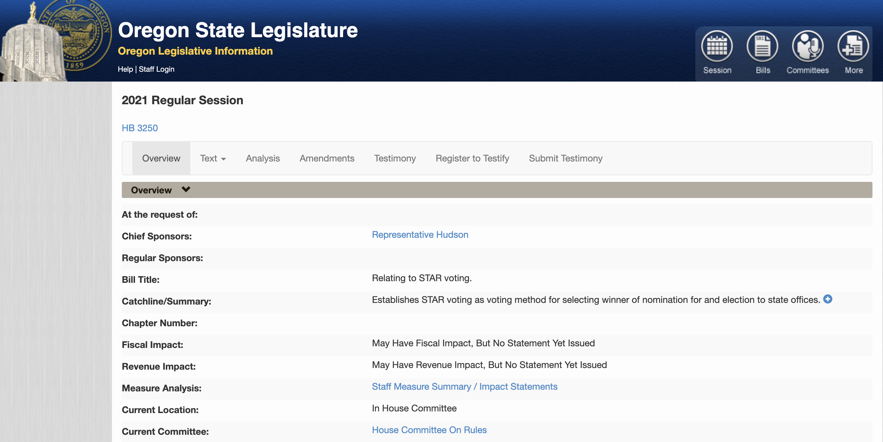Go to the Testimony tab
The width and height of the screenshot is (883, 442).
pyautogui.click(x=394, y=158)
